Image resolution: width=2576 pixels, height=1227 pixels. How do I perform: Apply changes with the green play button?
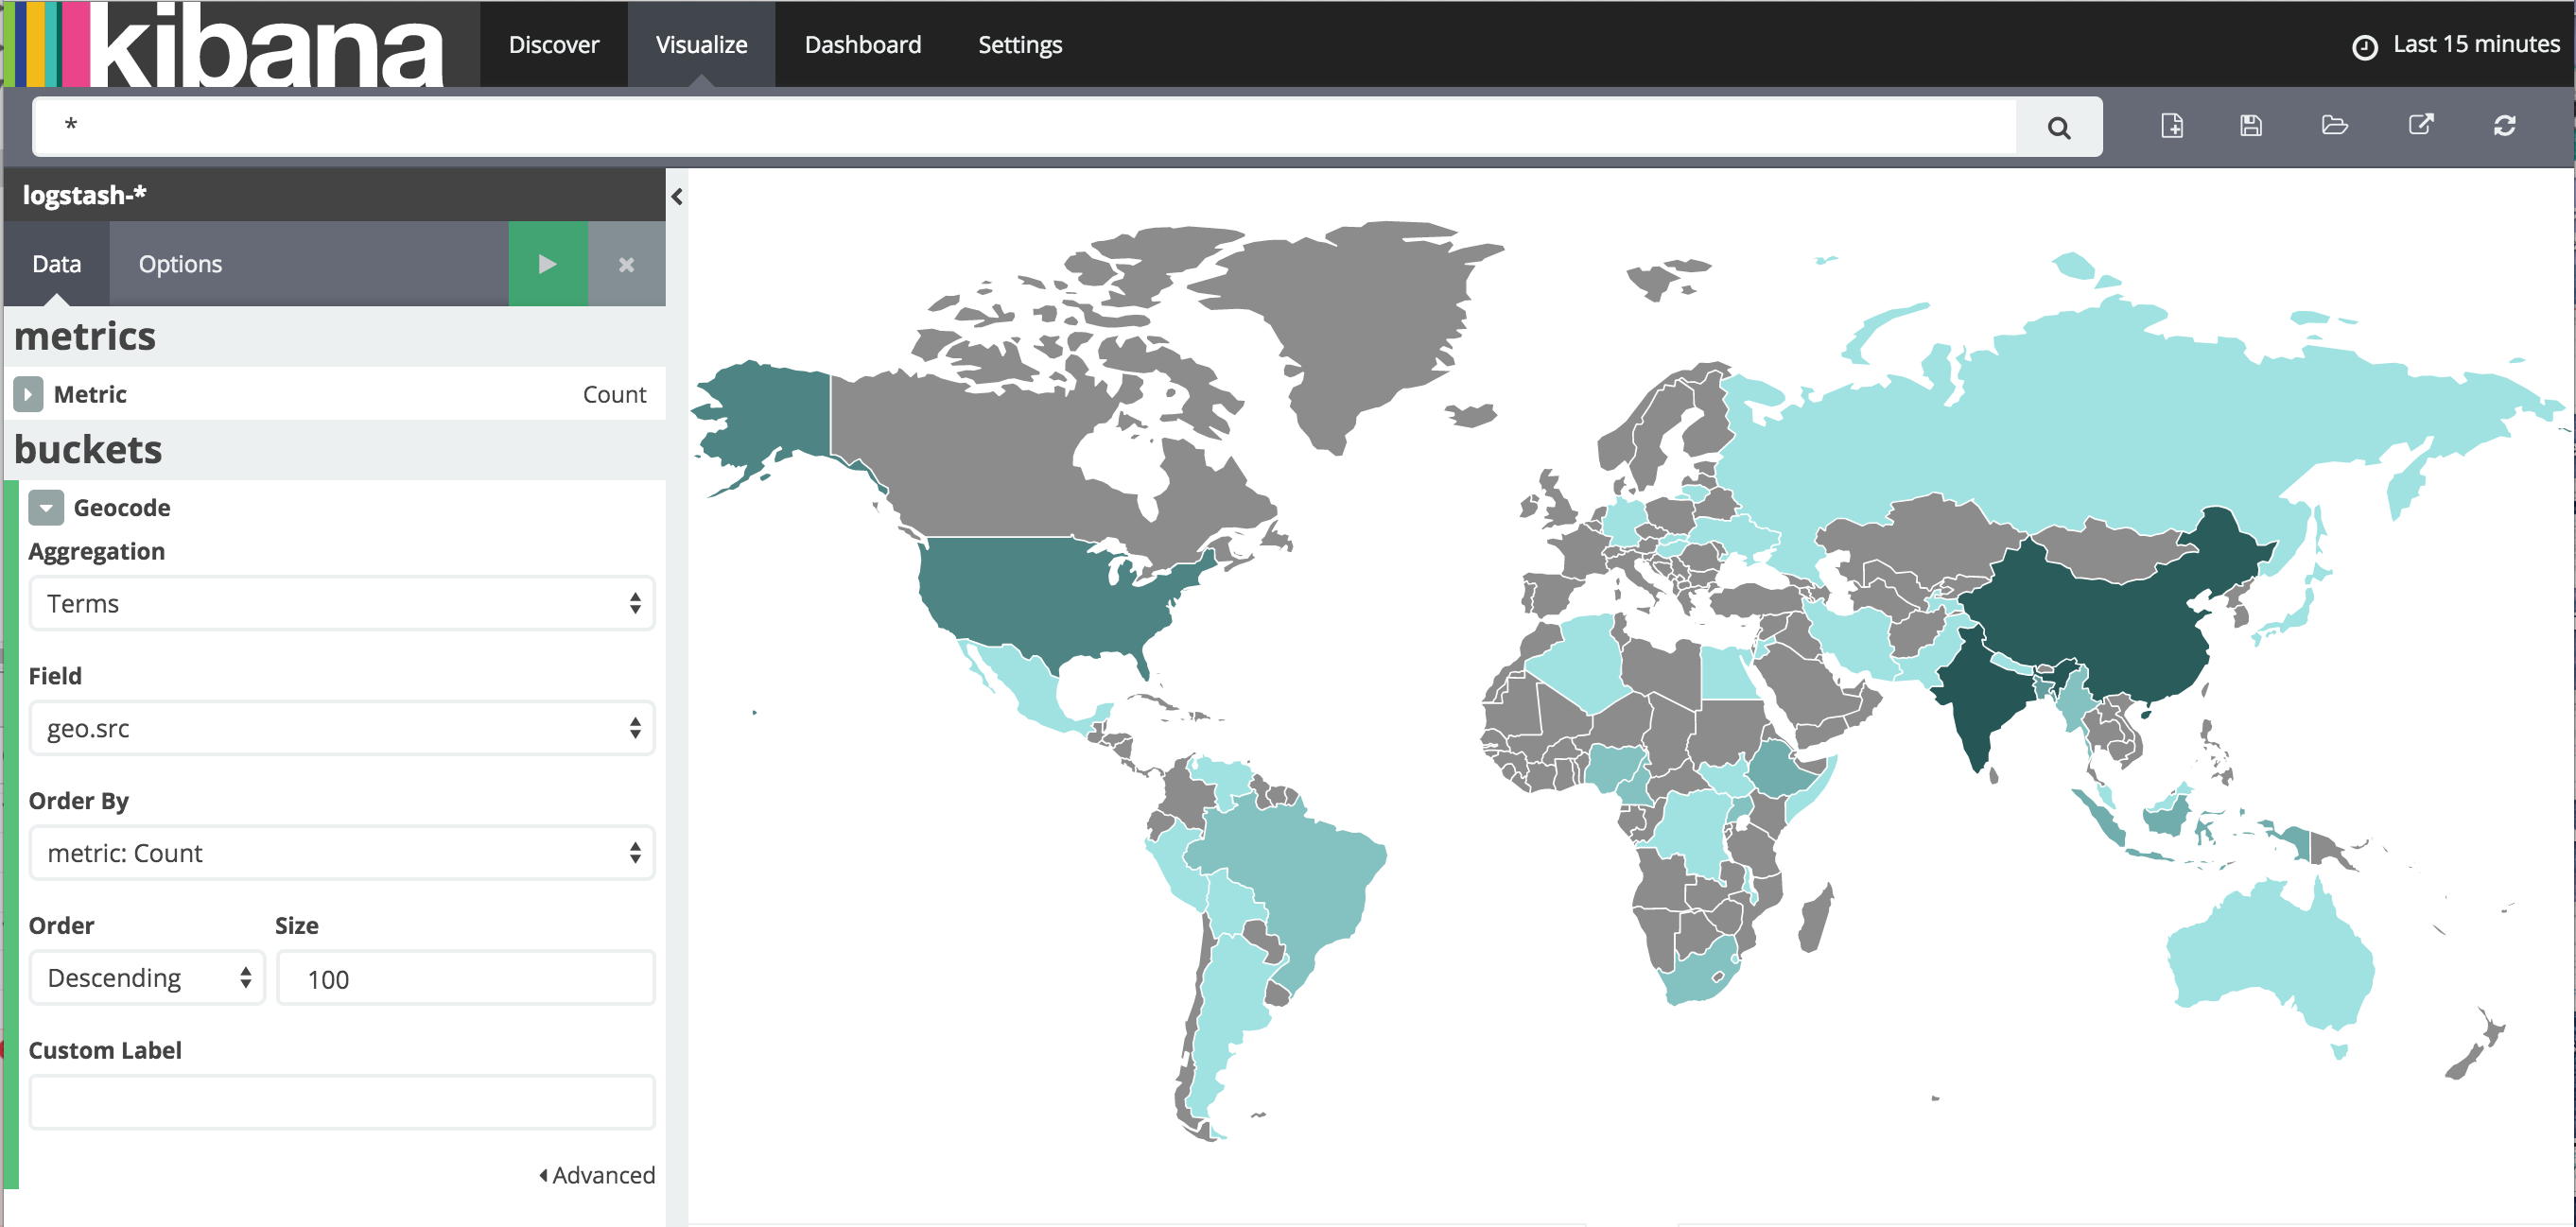(x=547, y=264)
